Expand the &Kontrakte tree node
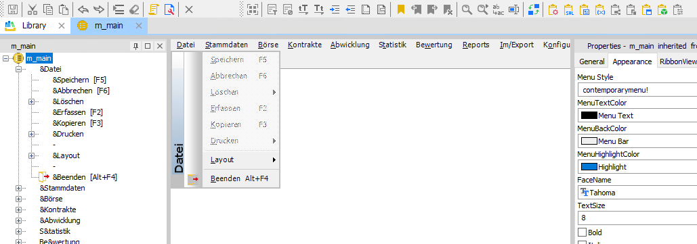 click(19, 210)
